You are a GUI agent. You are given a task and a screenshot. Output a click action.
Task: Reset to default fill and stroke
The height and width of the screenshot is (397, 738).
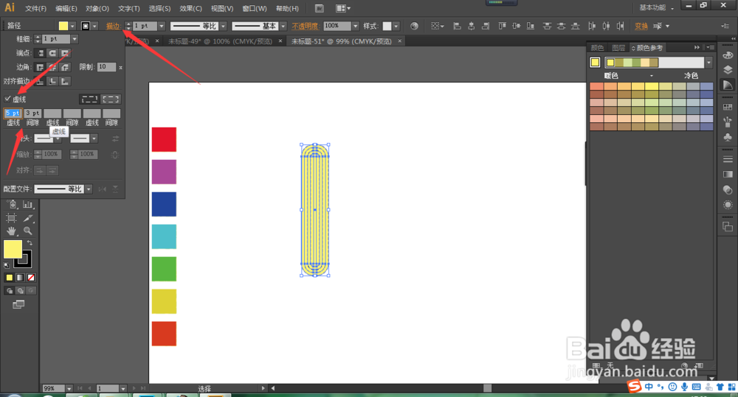[x=7, y=265]
